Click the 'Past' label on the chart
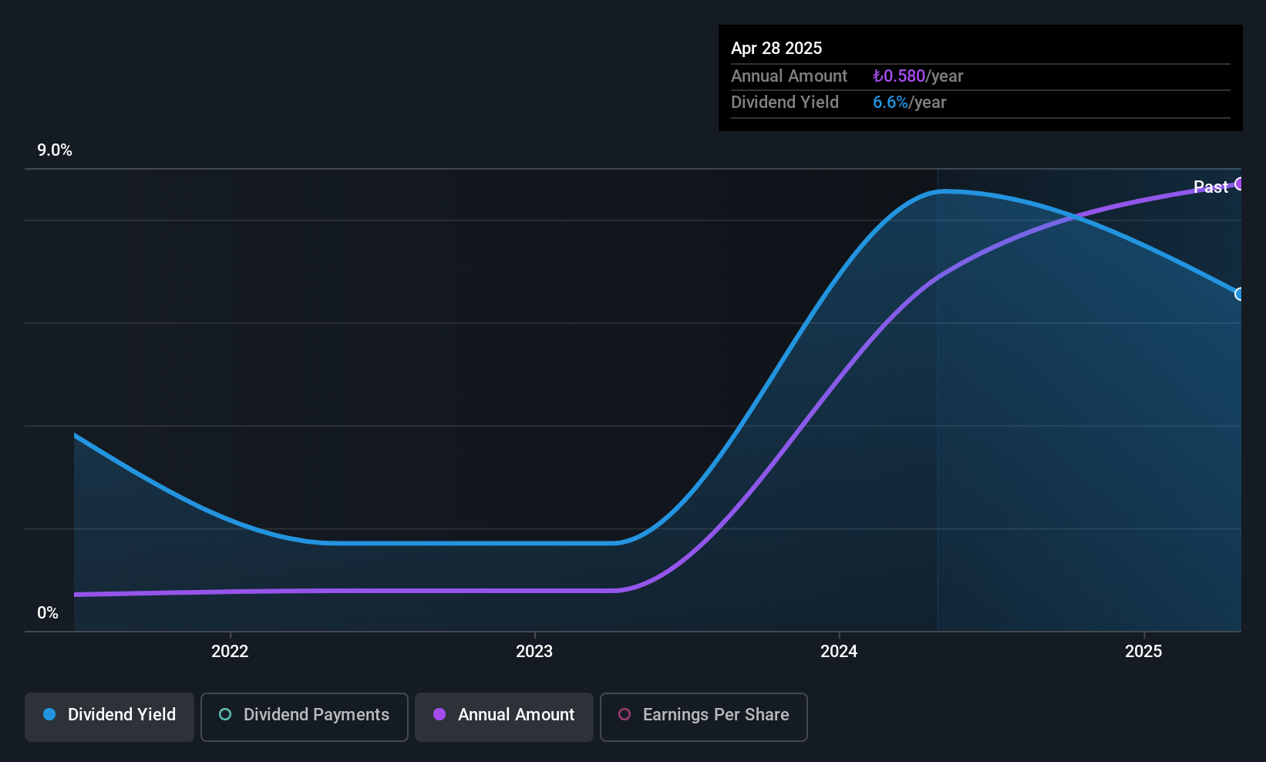 1210,187
